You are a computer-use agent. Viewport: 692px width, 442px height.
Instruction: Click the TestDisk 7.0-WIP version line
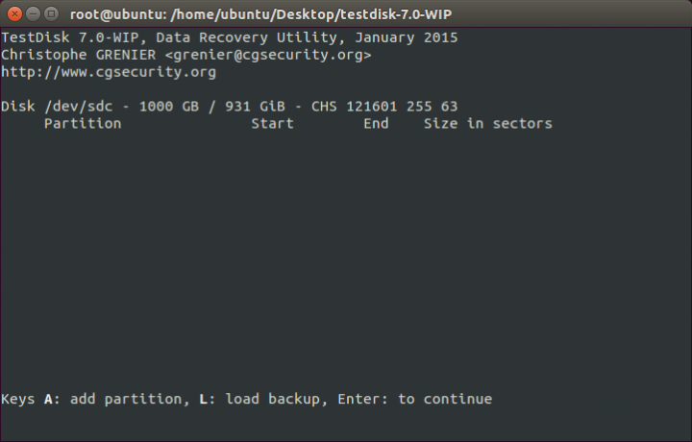point(230,37)
